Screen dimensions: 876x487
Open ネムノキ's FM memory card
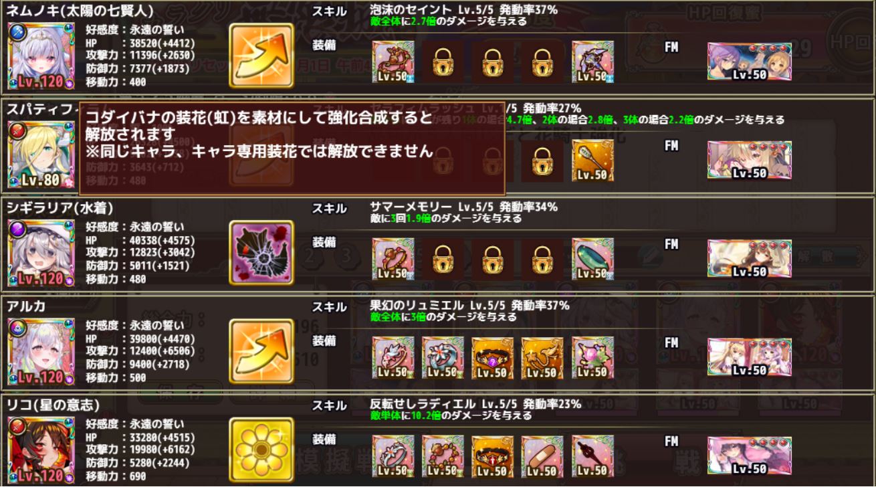[x=750, y=62]
